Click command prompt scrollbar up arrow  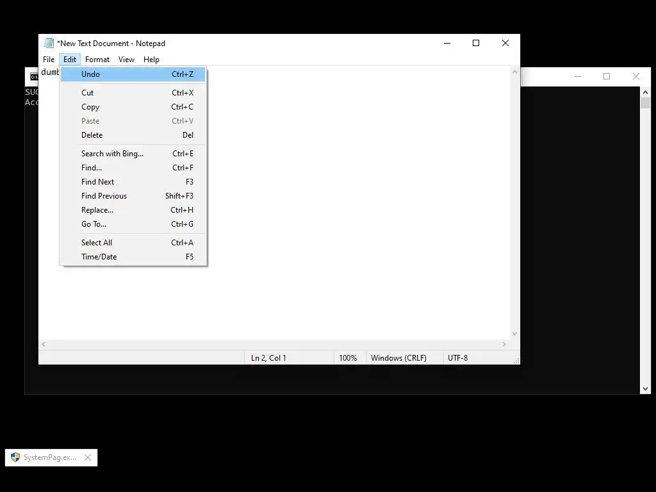click(x=645, y=92)
